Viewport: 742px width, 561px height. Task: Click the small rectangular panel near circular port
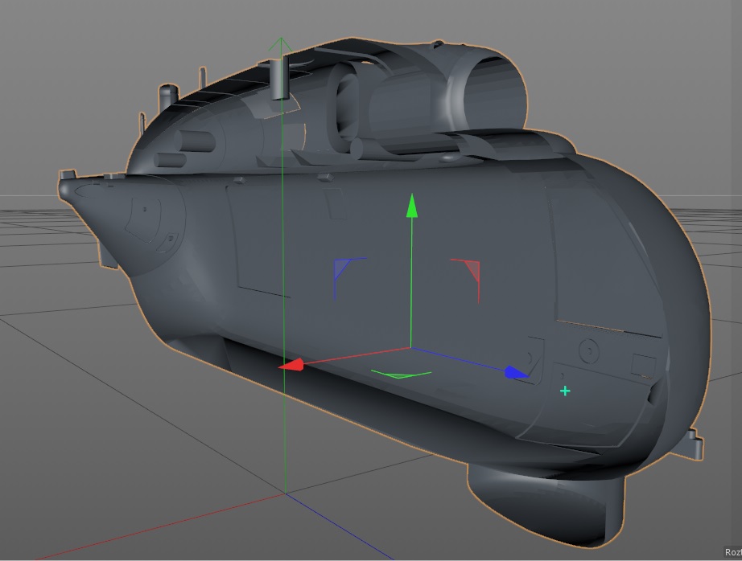644,364
